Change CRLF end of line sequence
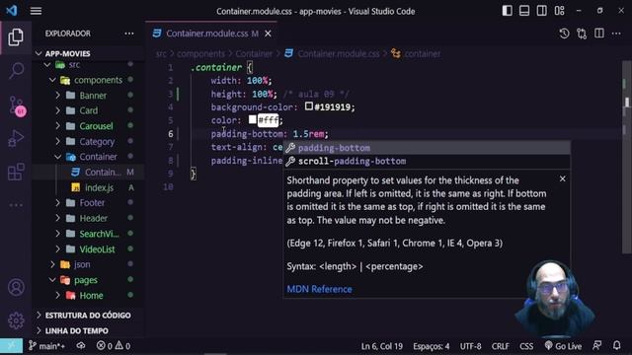 (x=501, y=346)
